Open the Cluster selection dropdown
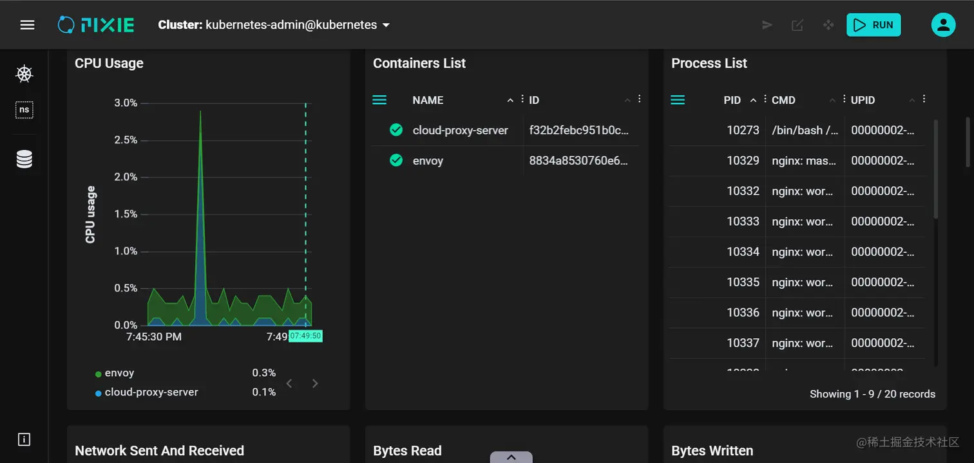The width and height of the screenshot is (974, 463). point(274,25)
